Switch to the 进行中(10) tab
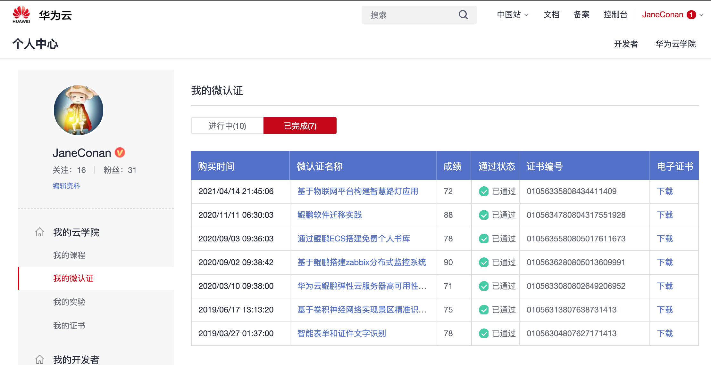711x365 pixels. pyautogui.click(x=227, y=126)
